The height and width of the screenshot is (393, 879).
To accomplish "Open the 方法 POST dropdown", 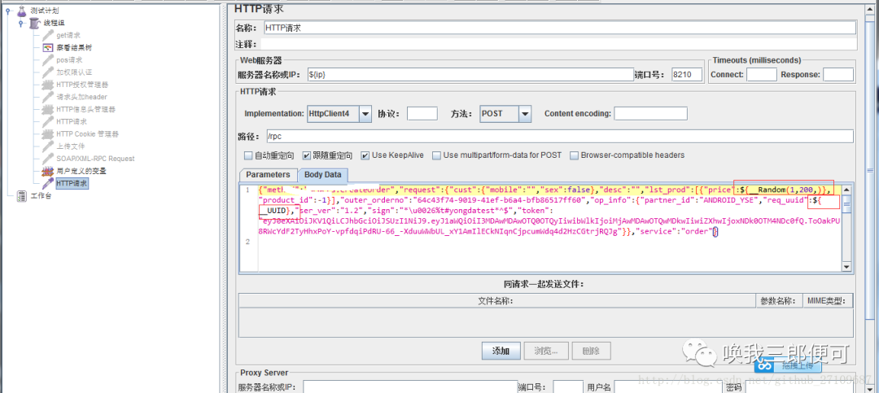I will point(525,114).
